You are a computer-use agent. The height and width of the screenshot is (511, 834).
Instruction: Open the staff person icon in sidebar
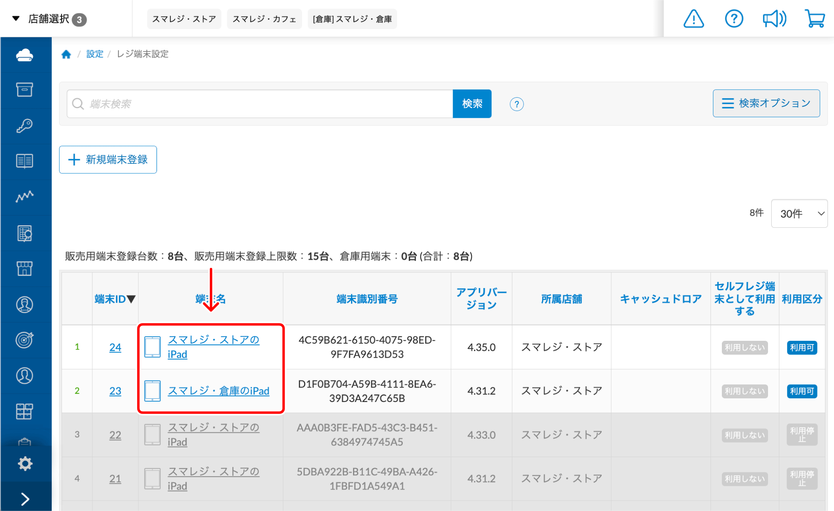25,304
